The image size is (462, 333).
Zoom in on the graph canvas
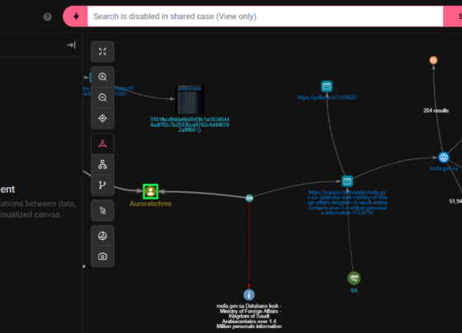(x=102, y=77)
